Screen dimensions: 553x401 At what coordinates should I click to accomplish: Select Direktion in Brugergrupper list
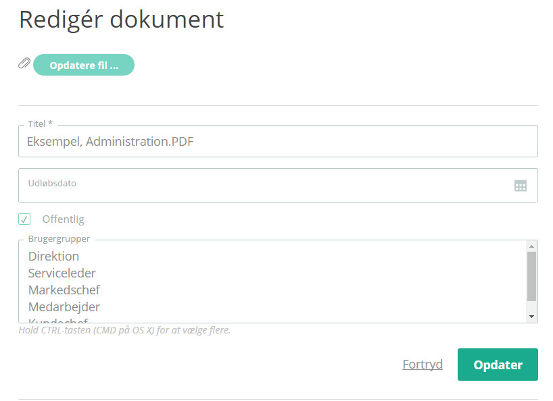[53, 257]
